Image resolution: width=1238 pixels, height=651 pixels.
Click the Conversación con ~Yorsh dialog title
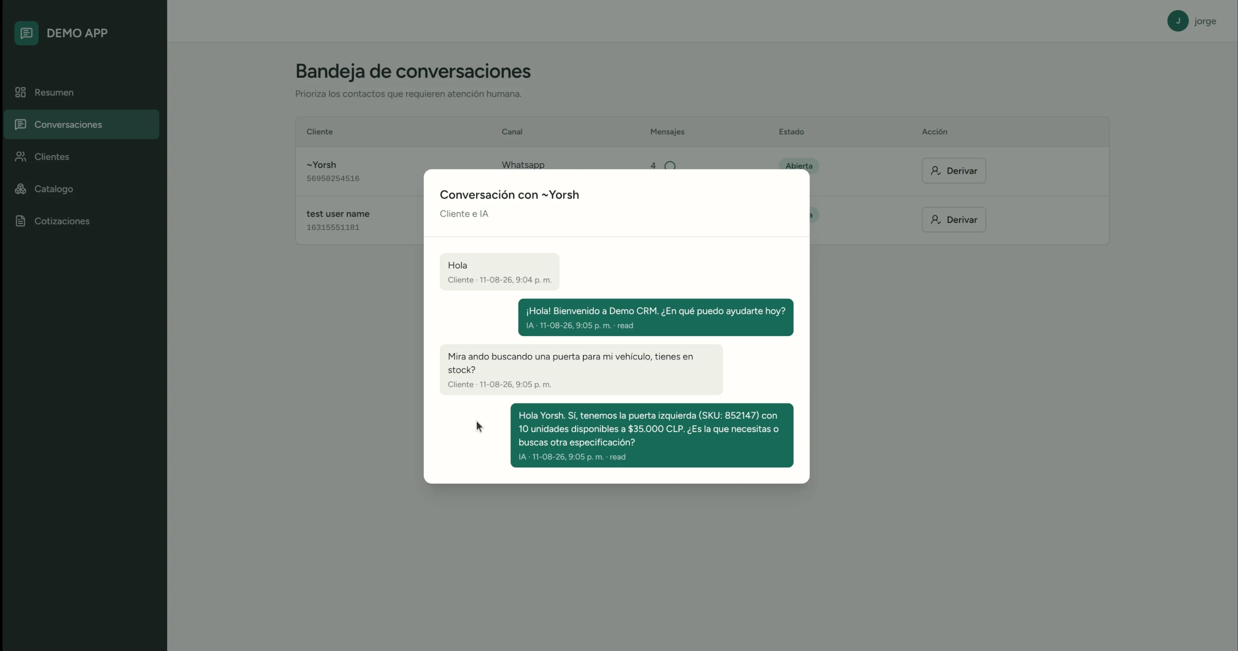(509, 195)
